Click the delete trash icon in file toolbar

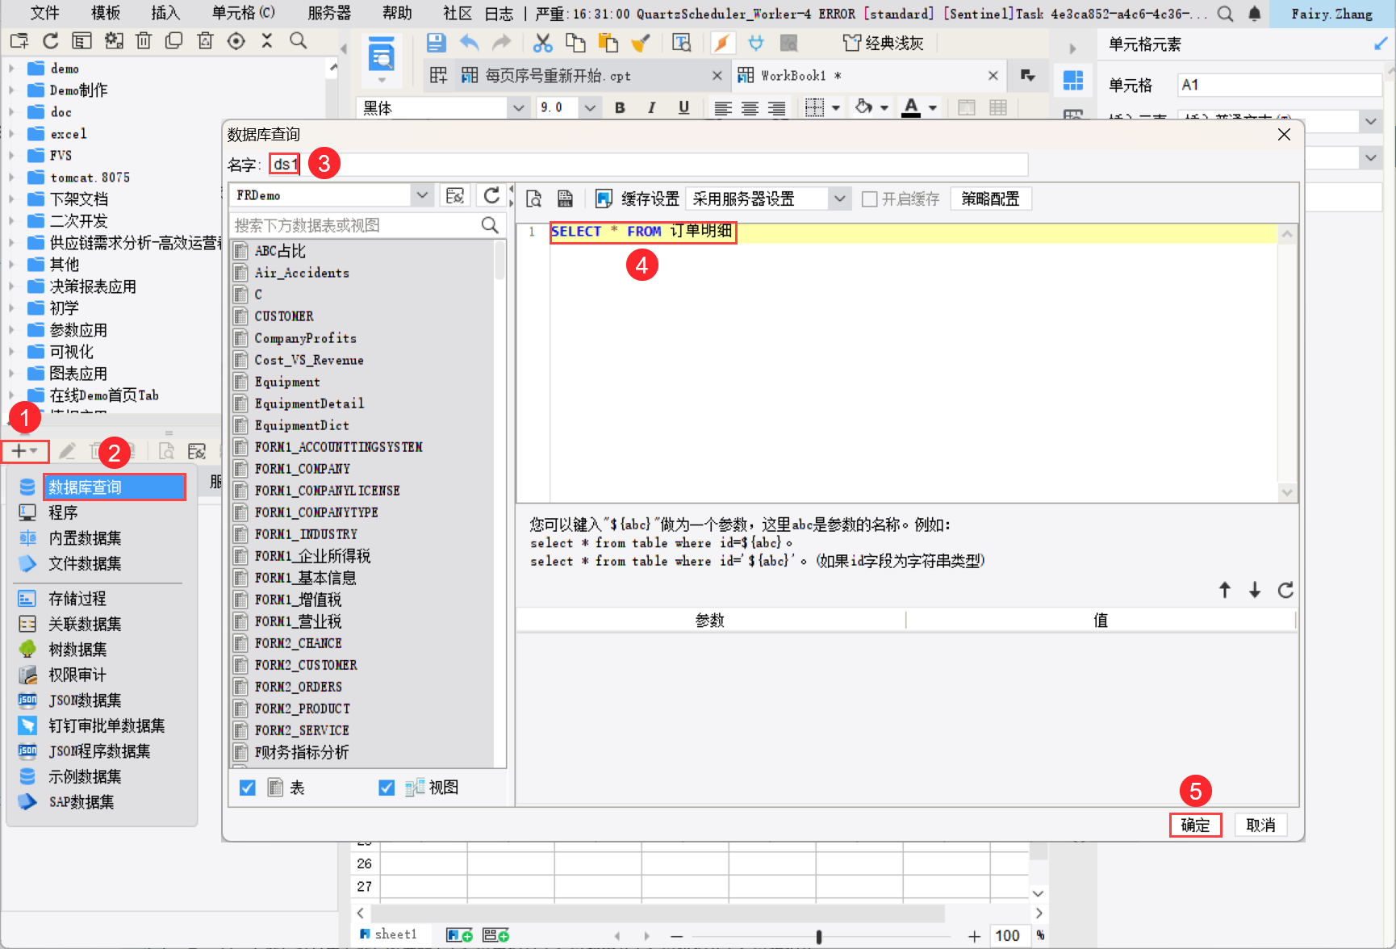(144, 40)
